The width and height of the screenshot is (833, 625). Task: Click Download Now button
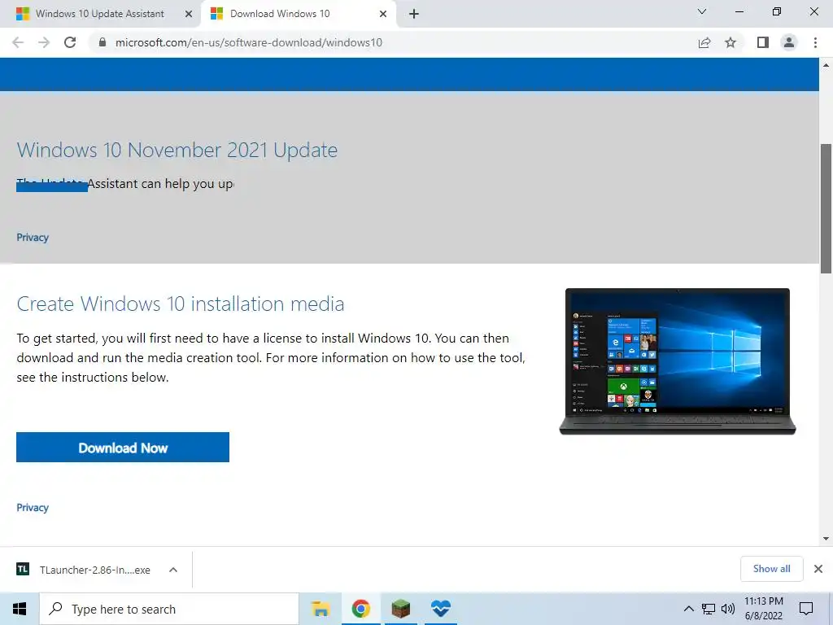pyautogui.click(x=123, y=448)
